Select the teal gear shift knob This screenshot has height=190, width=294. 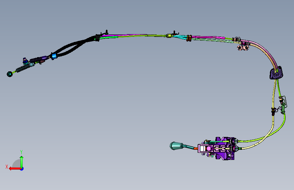coord(176,146)
